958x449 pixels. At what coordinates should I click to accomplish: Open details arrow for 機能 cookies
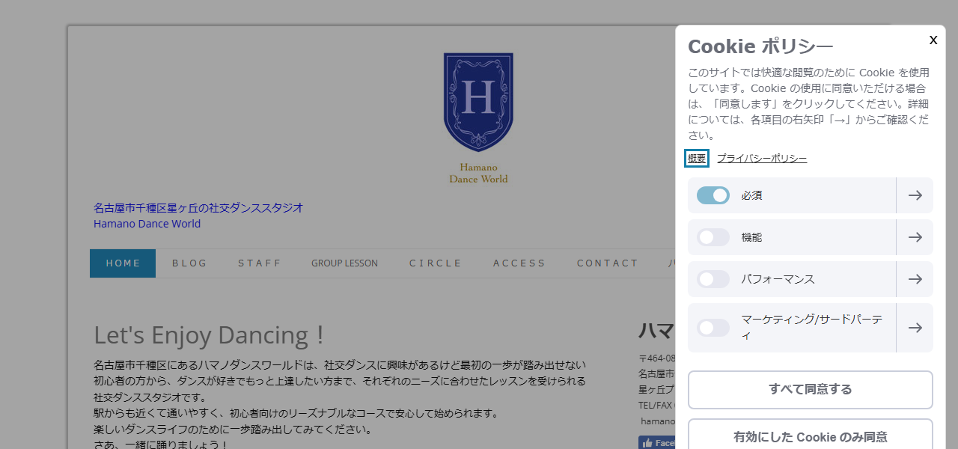pyautogui.click(x=915, y=237)
